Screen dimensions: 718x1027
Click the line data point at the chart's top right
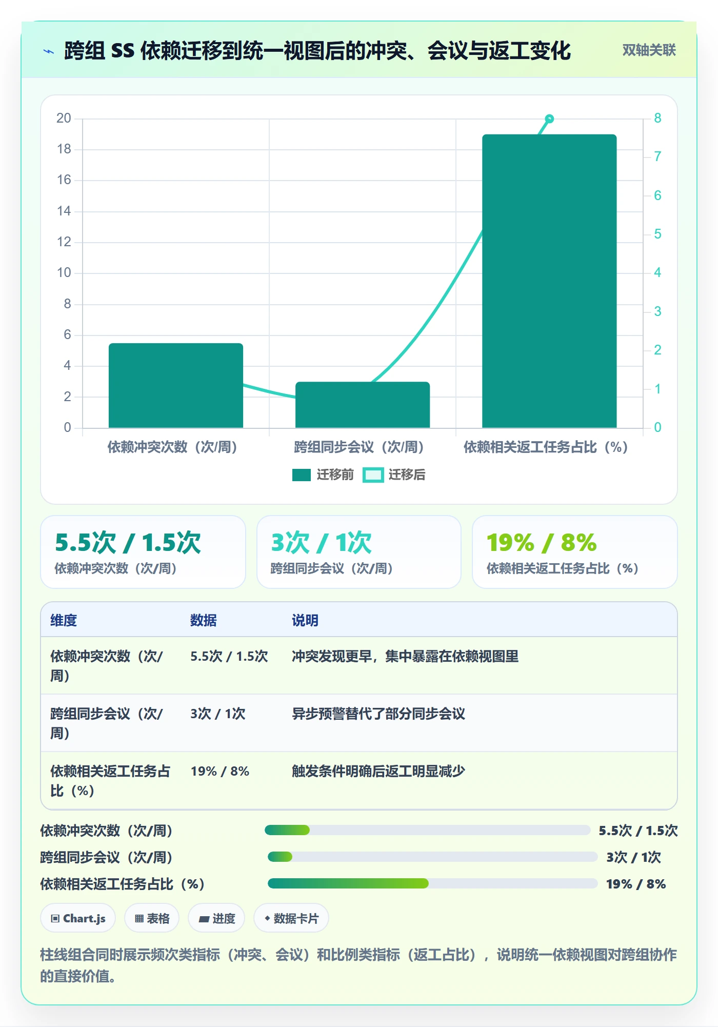(549, 119)
